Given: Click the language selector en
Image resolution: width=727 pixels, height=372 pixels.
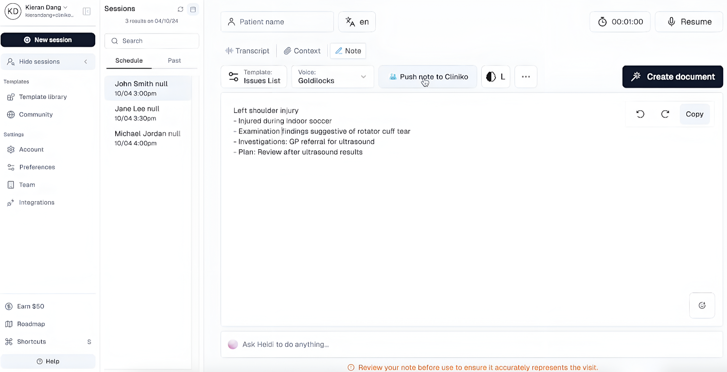Looking at the screenshot, I should (x=357, y=22).
